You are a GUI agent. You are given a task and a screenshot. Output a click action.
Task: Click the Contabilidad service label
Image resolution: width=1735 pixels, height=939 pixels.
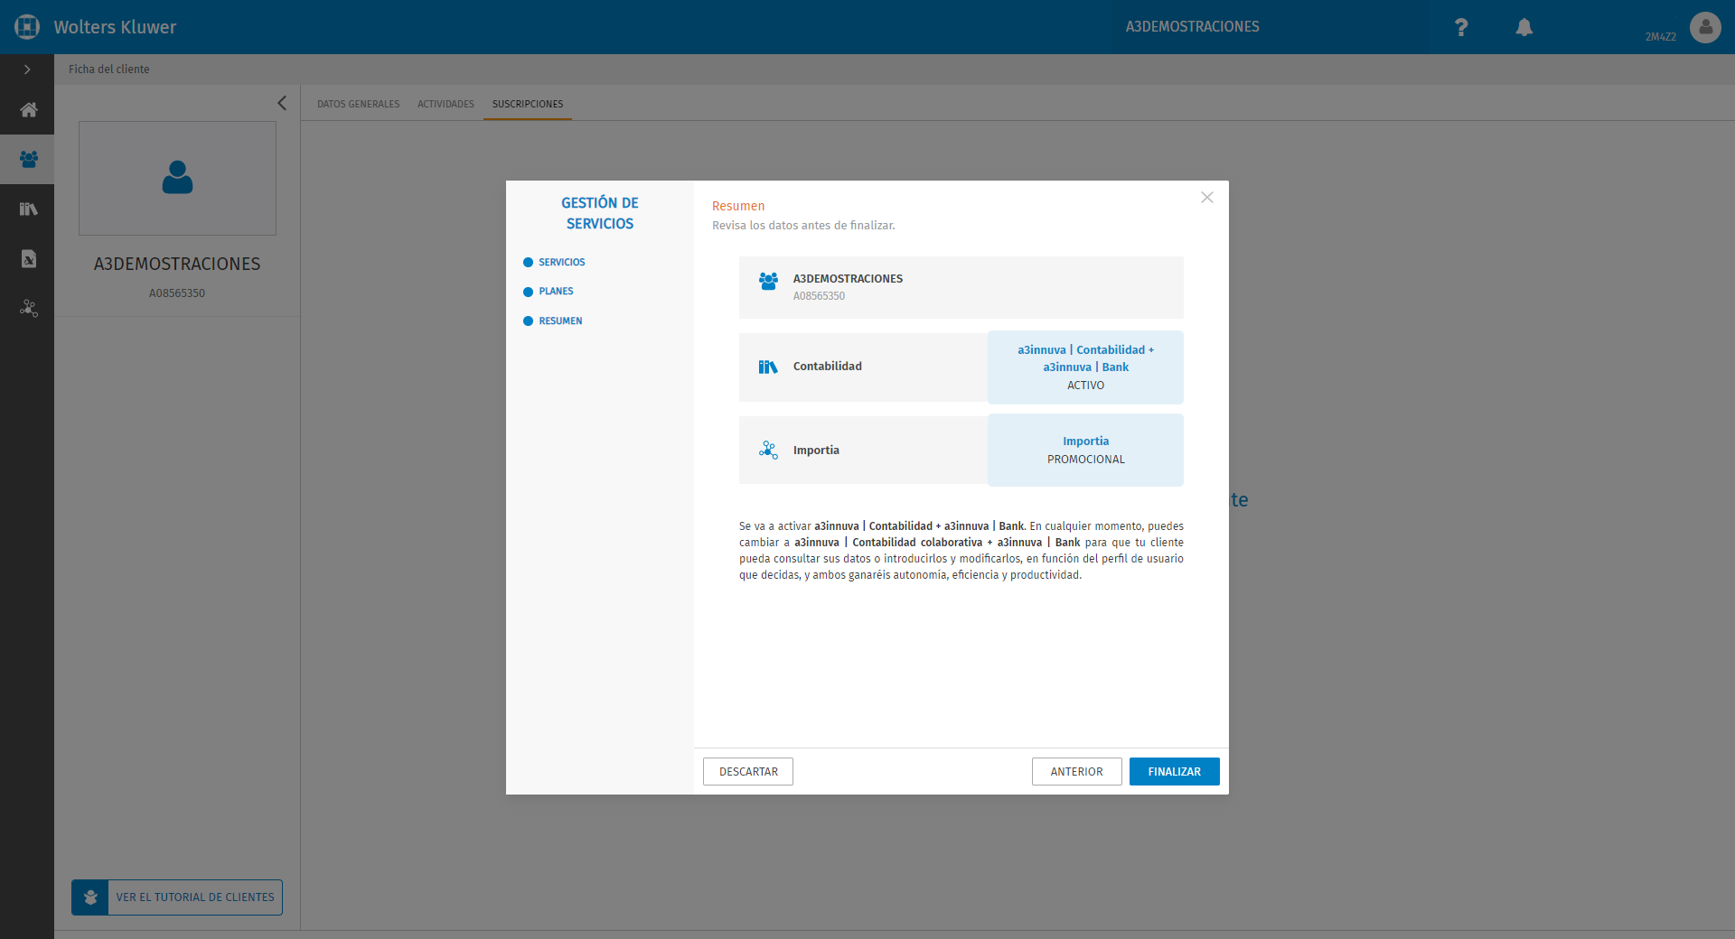828,367
